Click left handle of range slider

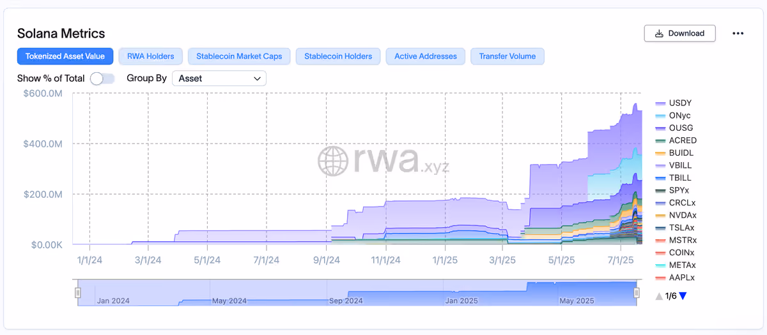pyautogui.click(x=78, y=293)
